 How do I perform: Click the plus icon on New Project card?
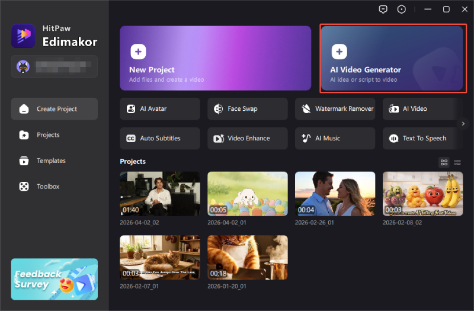tap(138, 52)
